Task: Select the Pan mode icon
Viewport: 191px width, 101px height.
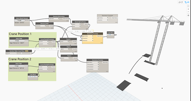Action: click(188, 15)
